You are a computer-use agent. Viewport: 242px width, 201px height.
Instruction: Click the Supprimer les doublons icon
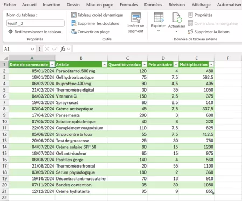pos(73,23)
